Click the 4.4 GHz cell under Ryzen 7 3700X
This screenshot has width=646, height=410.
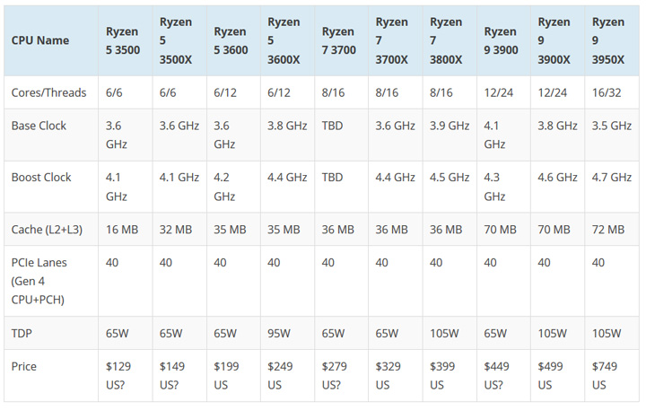[395, 187]
